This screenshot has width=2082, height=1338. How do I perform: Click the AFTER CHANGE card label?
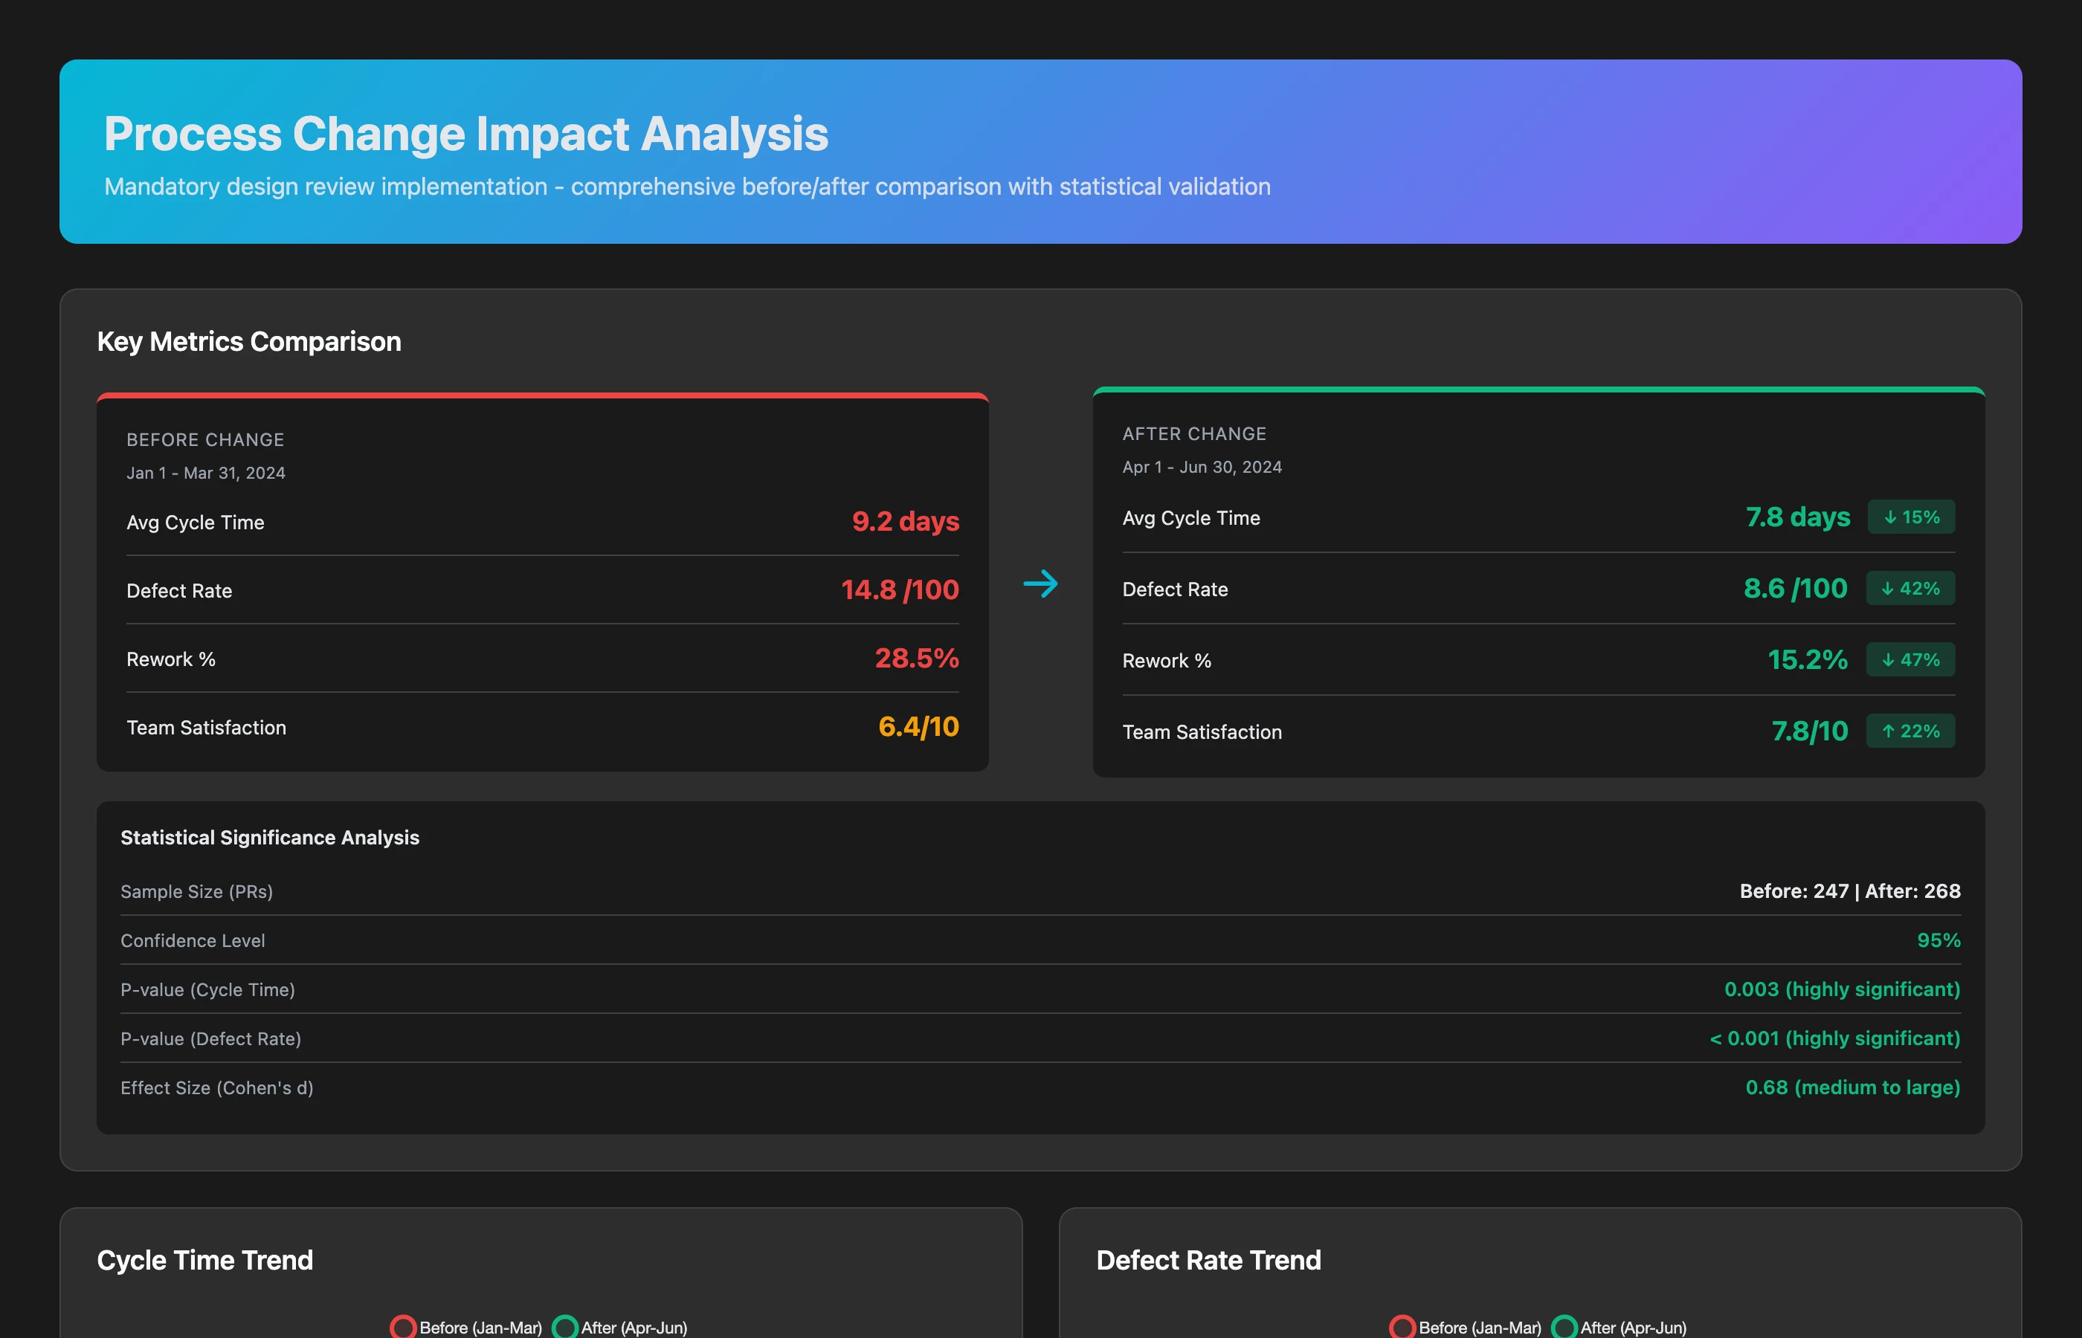point(1194,433)
